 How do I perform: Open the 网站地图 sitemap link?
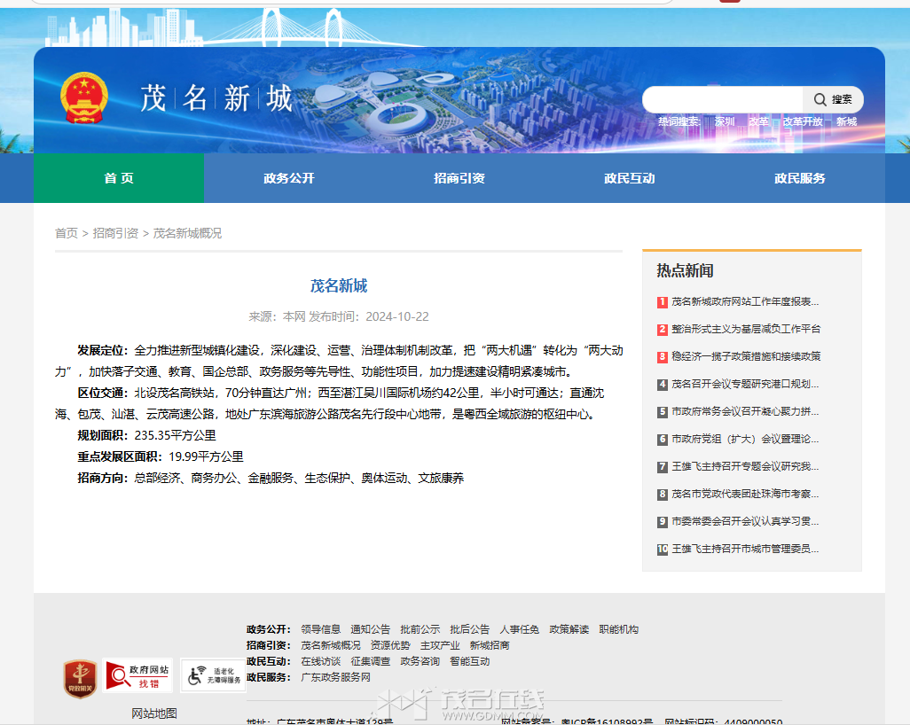(x=154, y=713)
